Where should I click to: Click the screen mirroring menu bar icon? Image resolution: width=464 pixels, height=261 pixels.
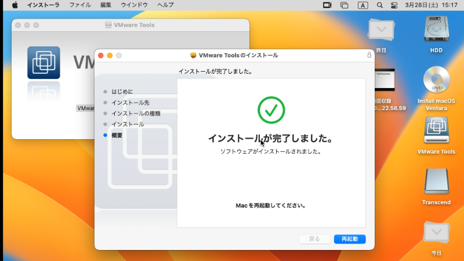pos(327,5)
